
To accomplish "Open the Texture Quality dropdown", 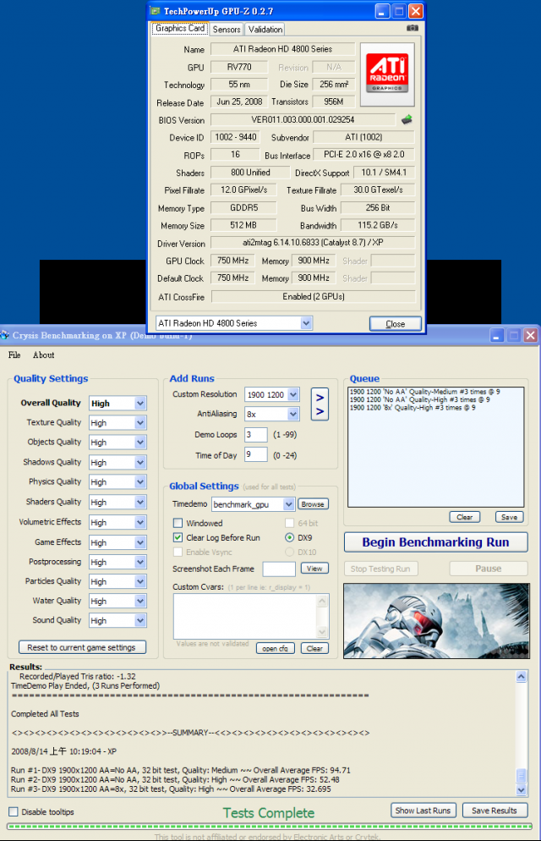I will tap(140, 423).
